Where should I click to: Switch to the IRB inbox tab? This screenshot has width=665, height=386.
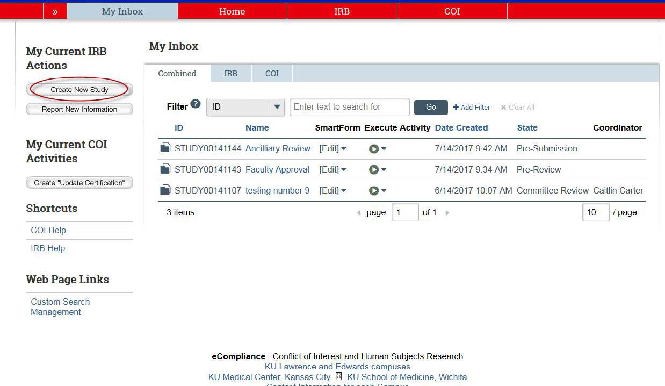pos(230,73)
